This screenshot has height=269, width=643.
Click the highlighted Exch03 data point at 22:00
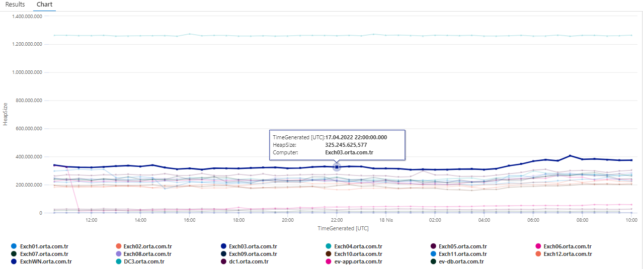[x=337, y=167]
